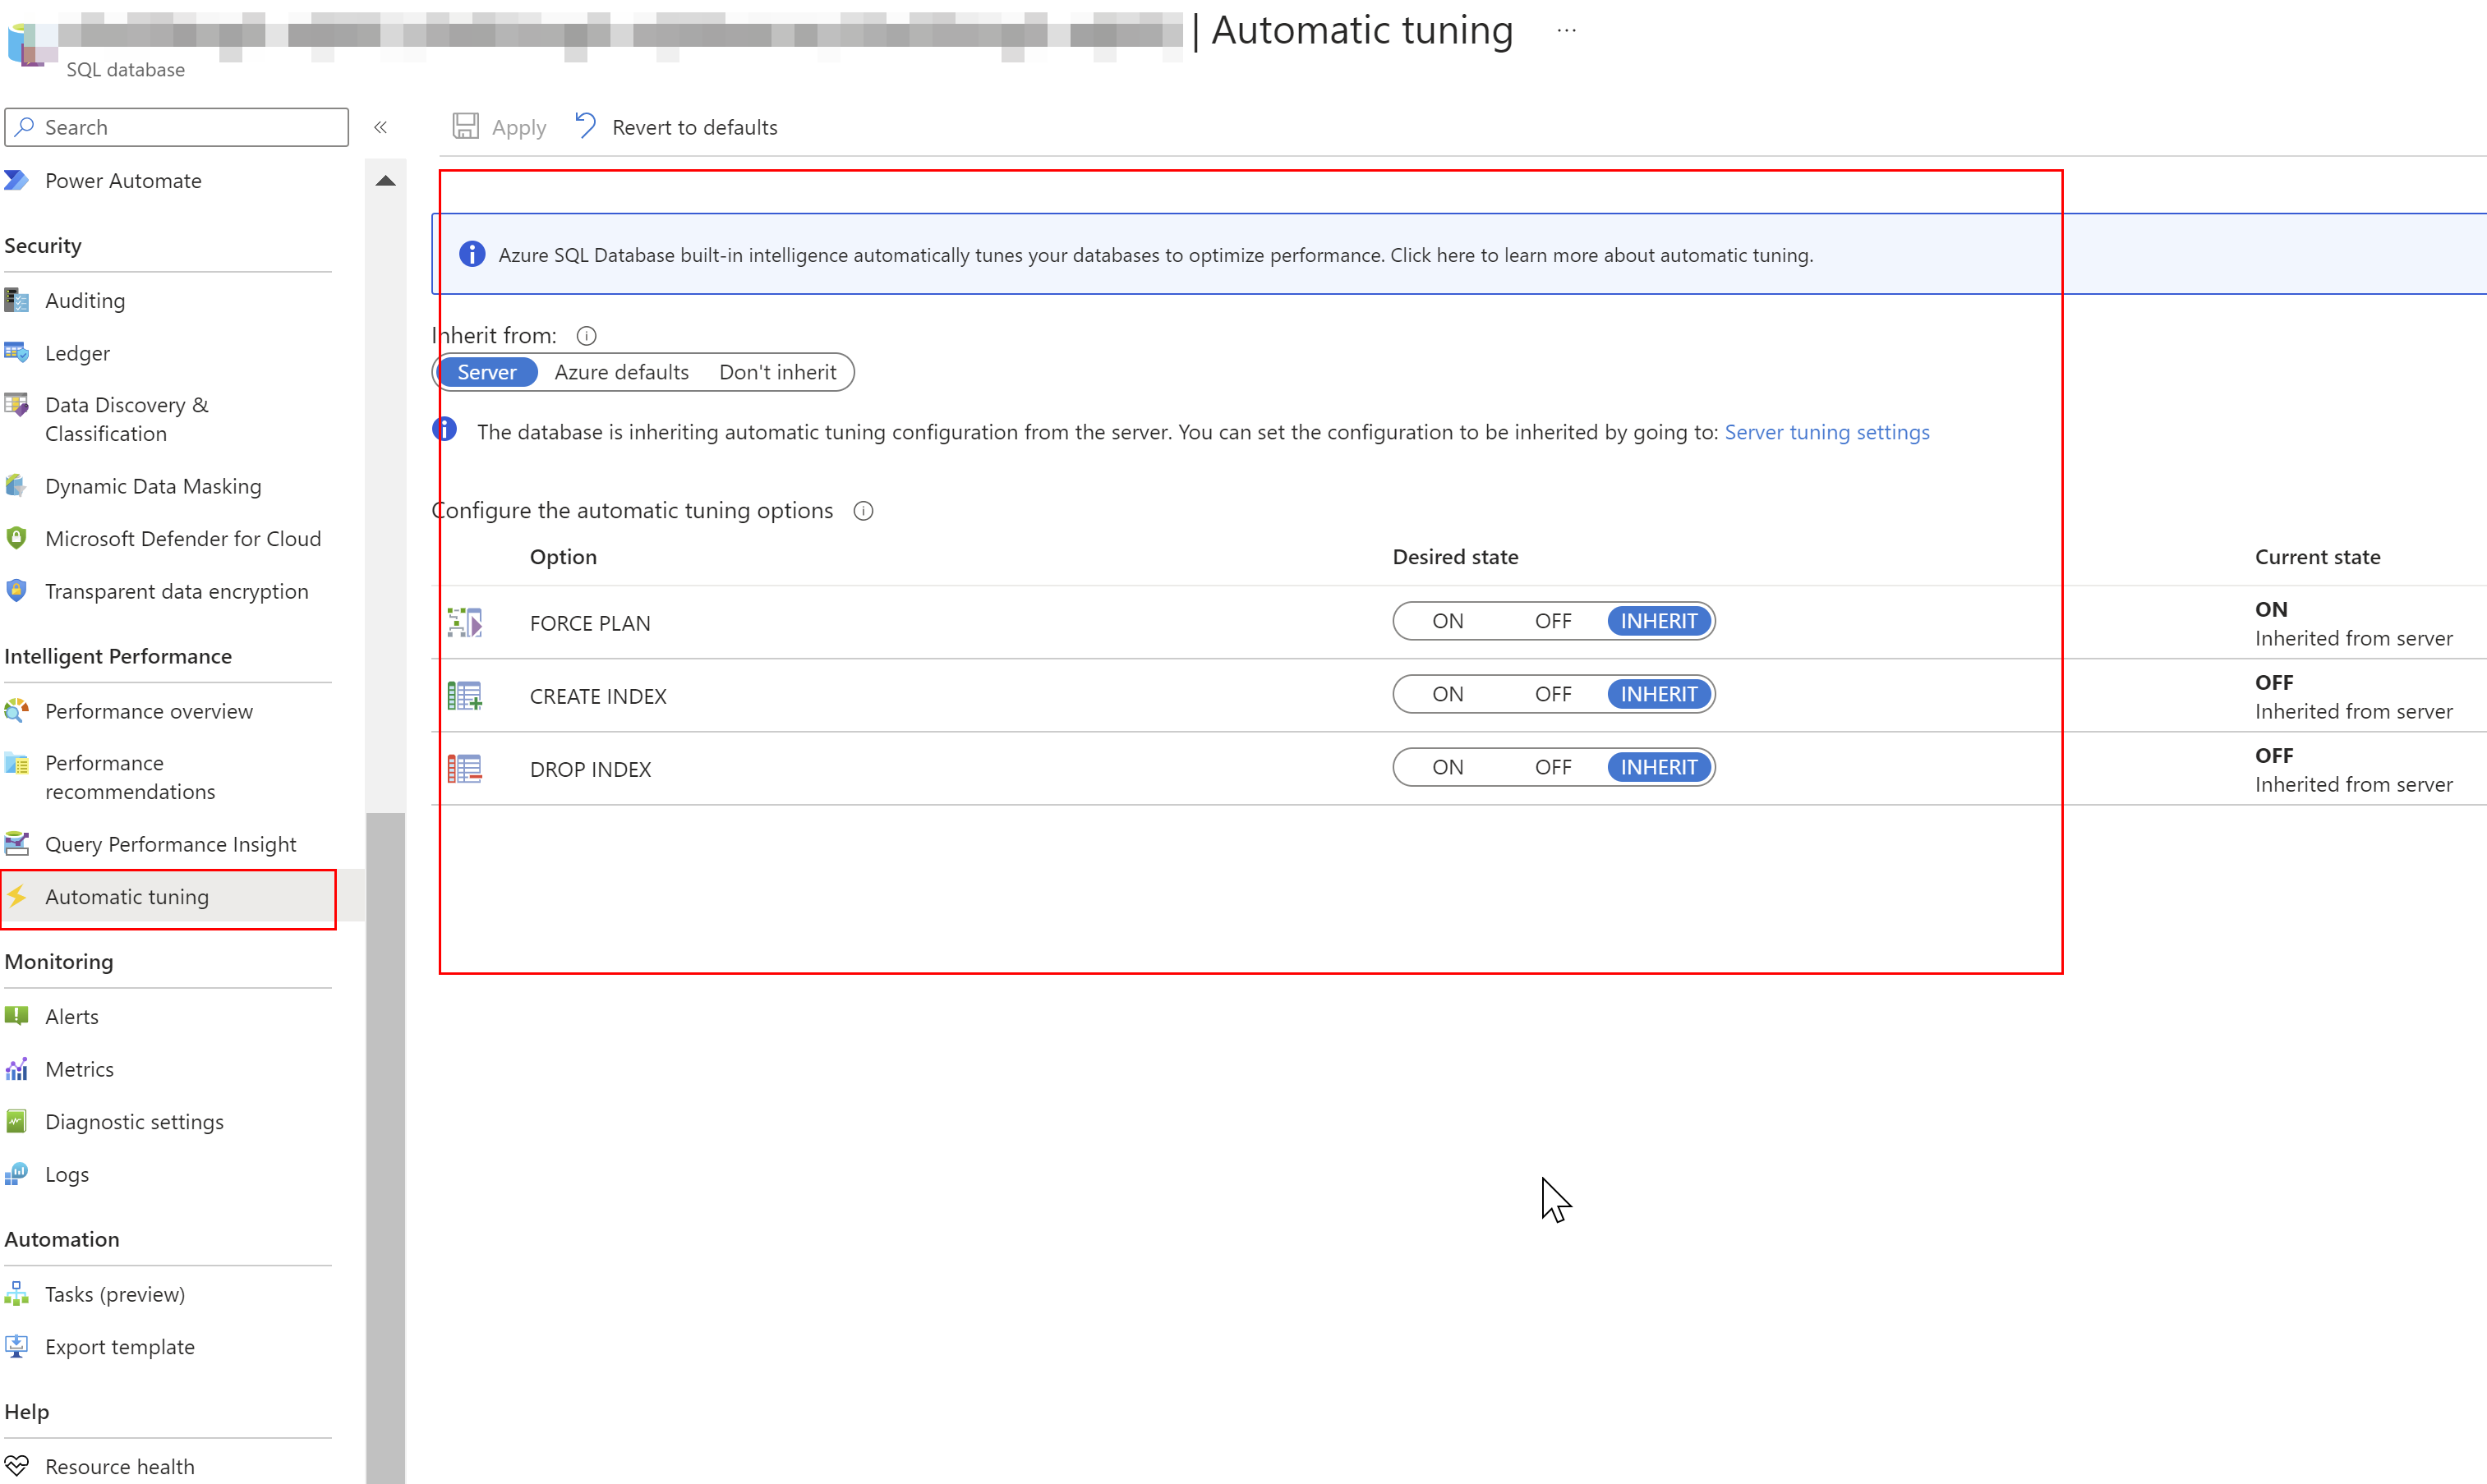Click Revert to defaults button
The image size is (2487, 1484).
676,127
